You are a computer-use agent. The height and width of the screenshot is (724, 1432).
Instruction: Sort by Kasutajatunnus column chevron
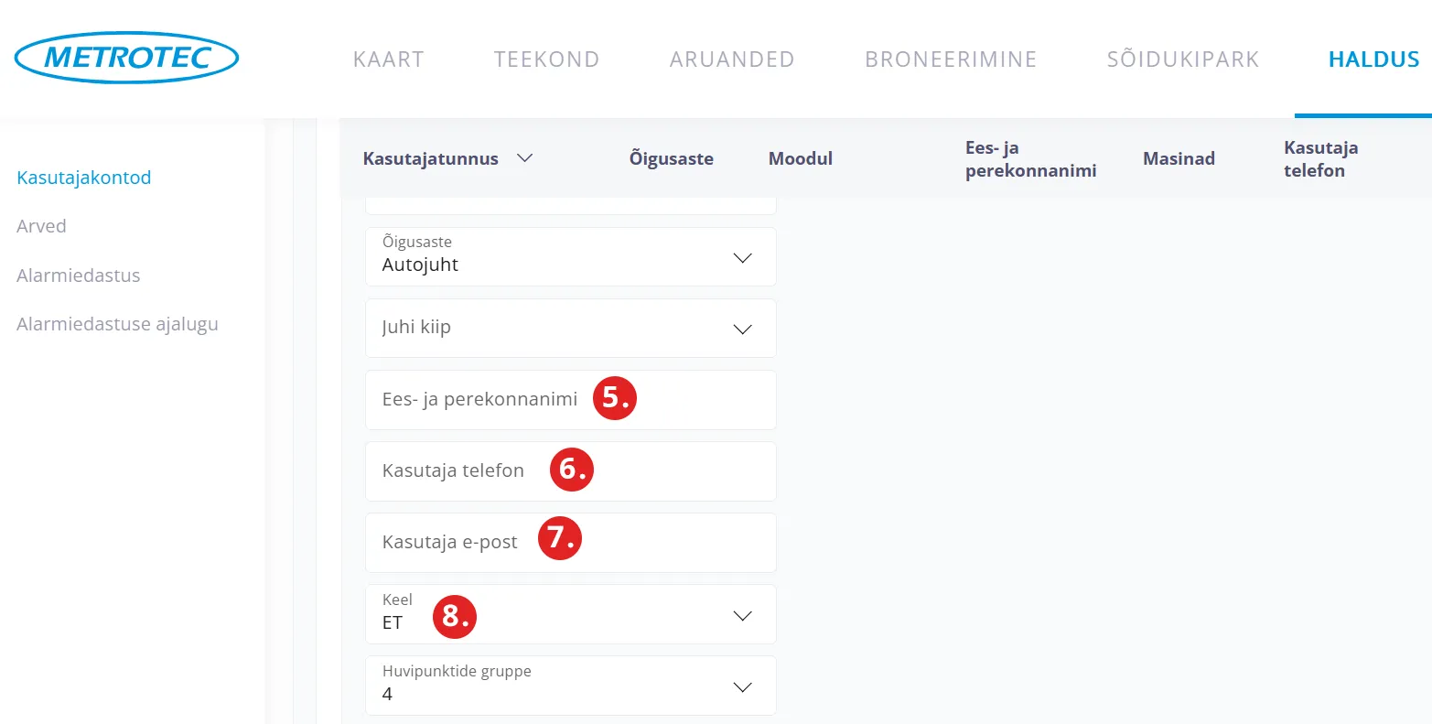click(524, 158)
